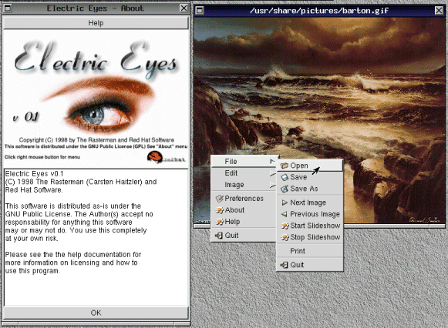
Task: Open window menu icon of barton.gif window
Action: click(x=200, y=11)
